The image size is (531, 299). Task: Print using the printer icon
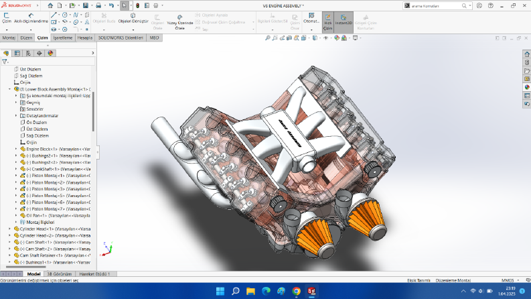pos(98,5)
